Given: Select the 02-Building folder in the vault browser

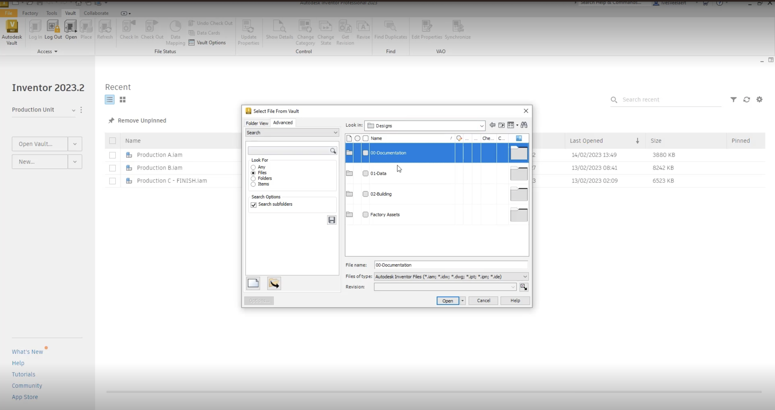Looking at the screenshot, I should click(381, 194).
